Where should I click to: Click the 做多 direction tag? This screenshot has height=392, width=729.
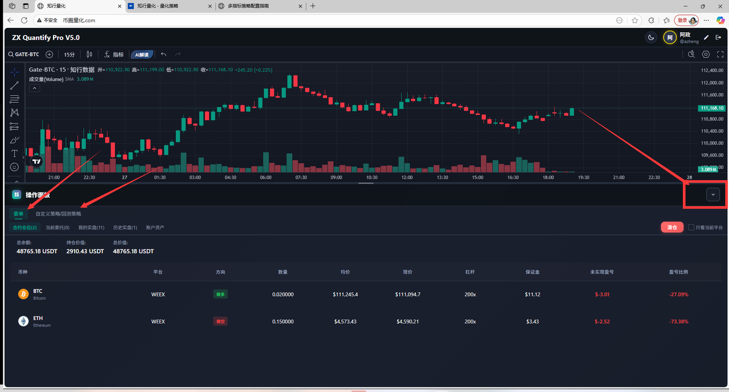pos(220,294)
